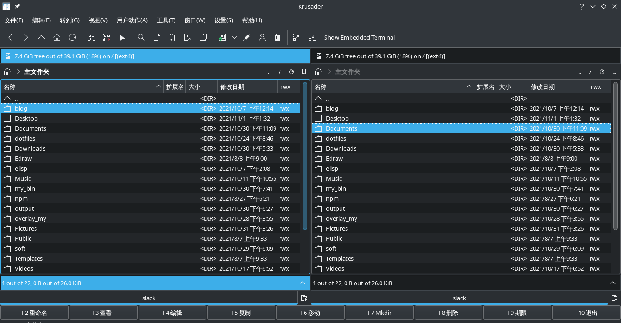Image resolution: width=621 pixels, height=323 pixels.
Task: Open the 工具(T) menu
Action: pos(166,20)
